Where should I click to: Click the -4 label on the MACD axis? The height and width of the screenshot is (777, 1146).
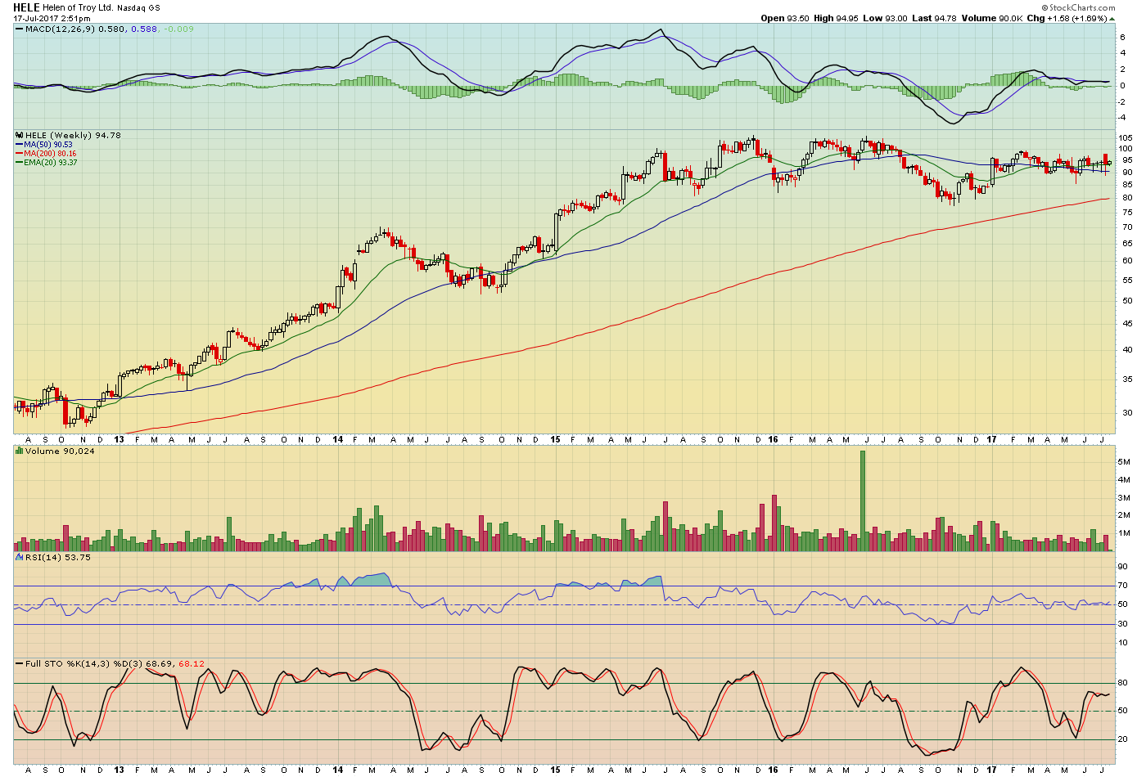point(1123,117)
